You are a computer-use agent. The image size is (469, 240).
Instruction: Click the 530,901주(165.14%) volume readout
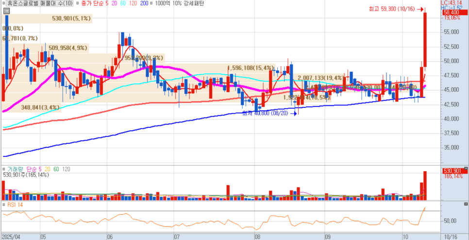26,175
